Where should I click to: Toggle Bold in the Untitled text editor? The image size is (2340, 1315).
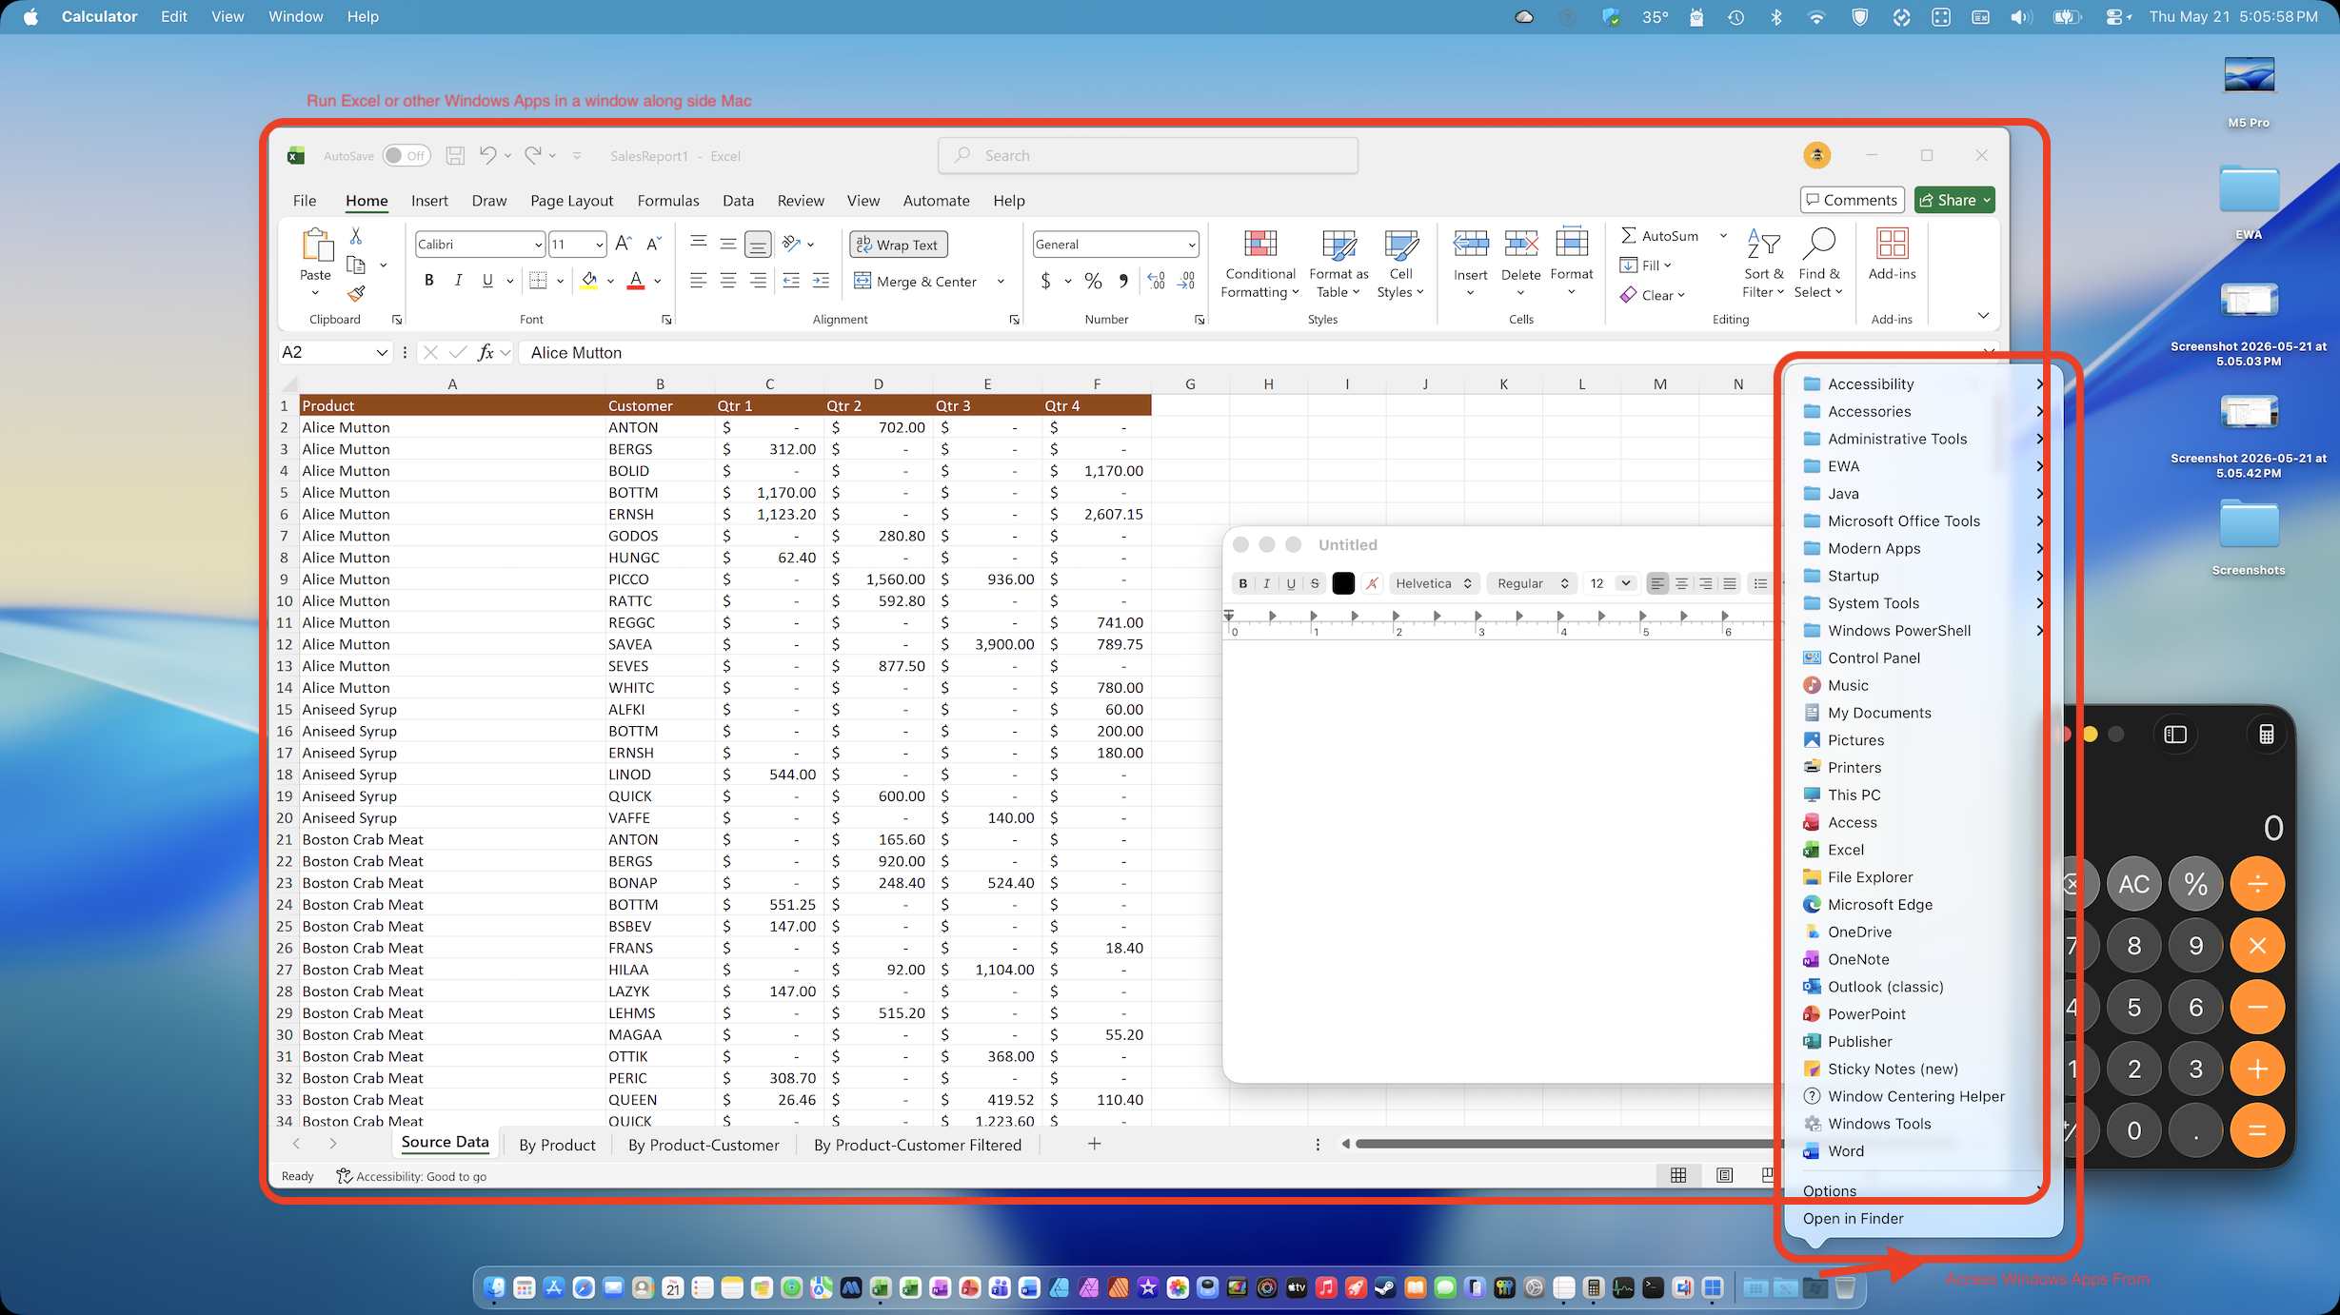tap(1242, 584)
